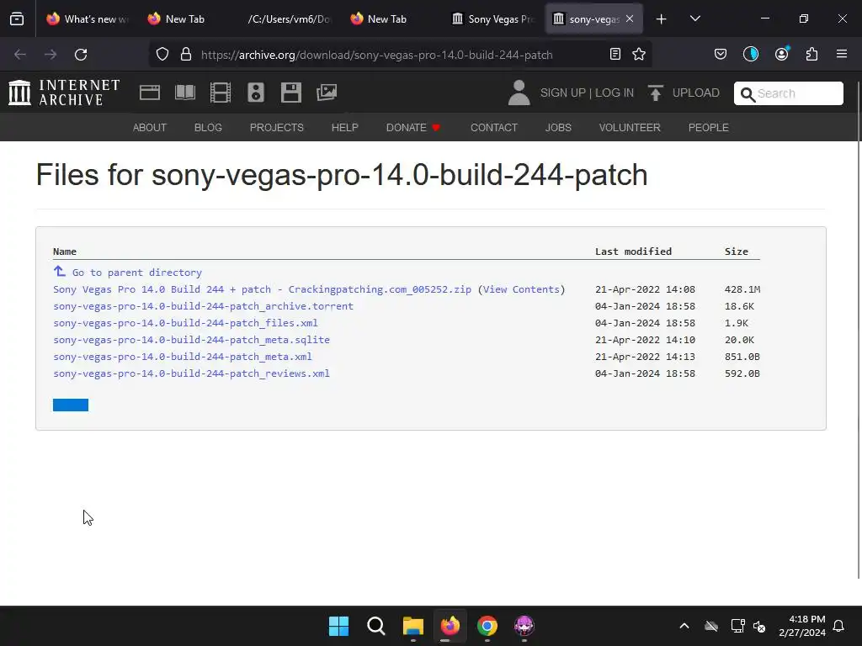This screenshot has height=646, width=862.
Task: Open taskbar search
Action: (376, 626)
